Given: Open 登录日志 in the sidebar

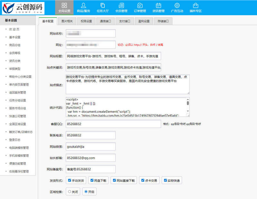Looking at the screenshot, I should coord(15,140).
